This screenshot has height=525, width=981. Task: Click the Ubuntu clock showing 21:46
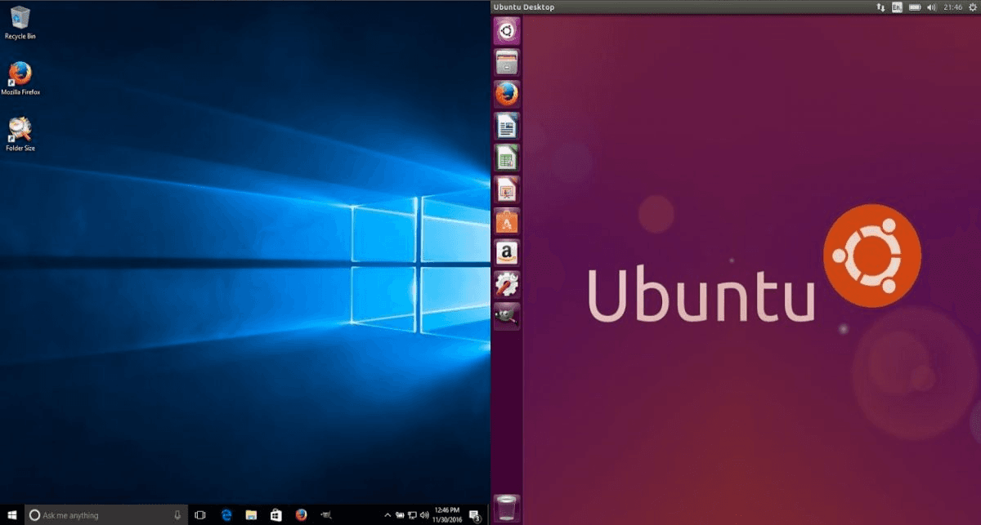[952, 7]
